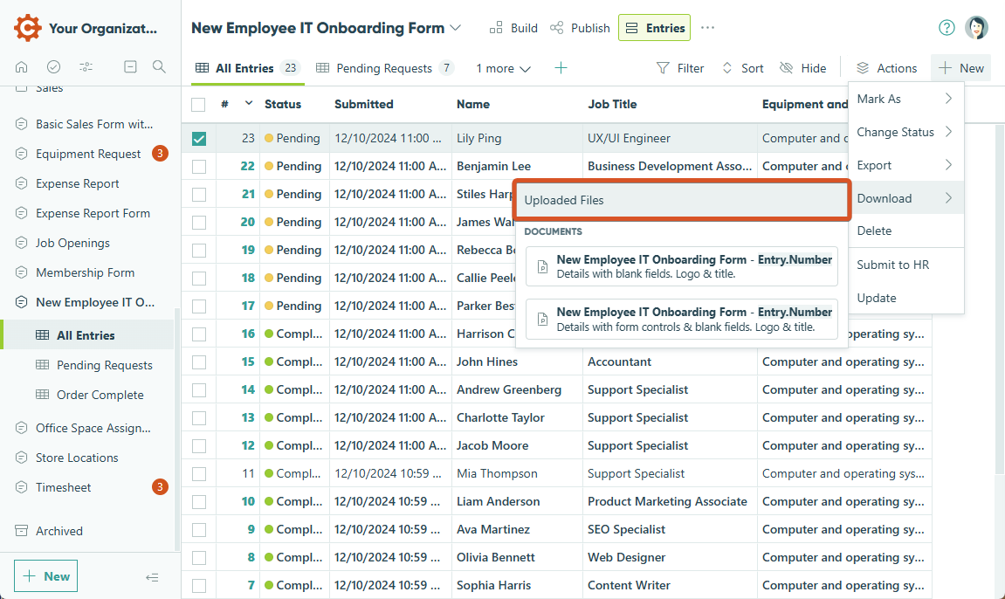
Task: Toggle the select-all entries checkbox
Action: (199, 105)
